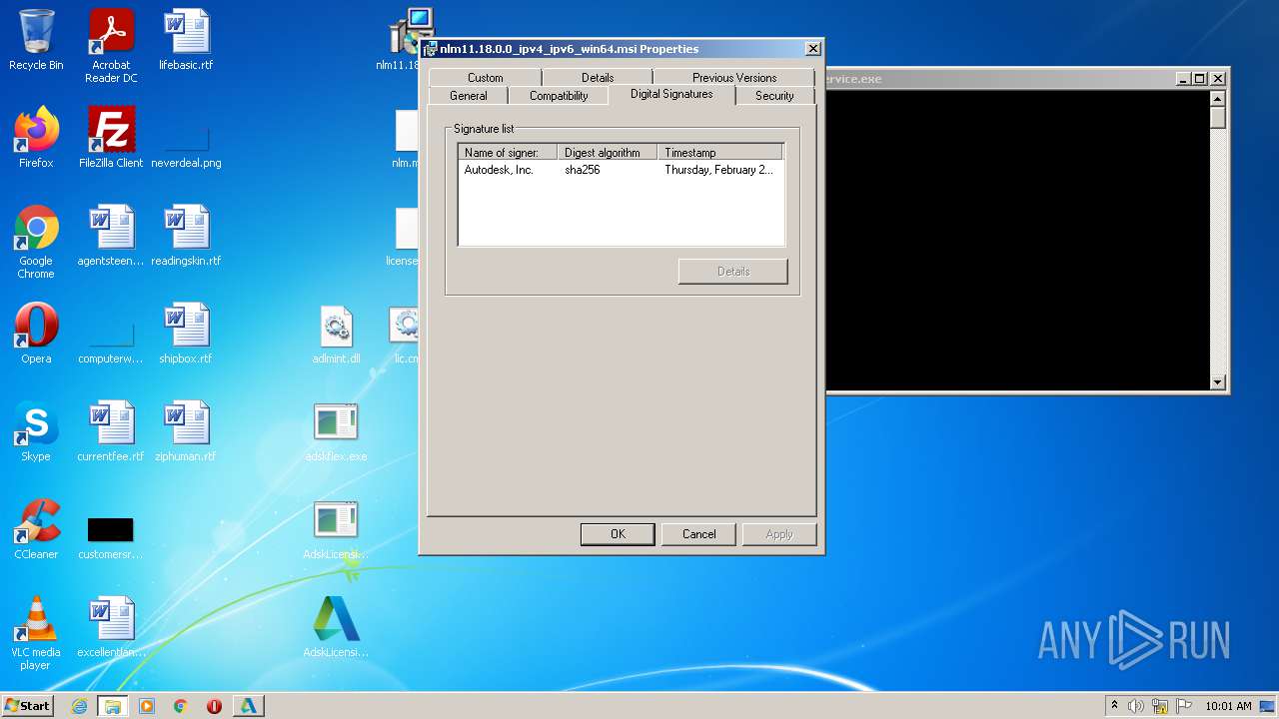The height and width of the screenshot is (719, 1279).
Task: Click the Action Center flag icon
Action: (x=1184, y=706)
